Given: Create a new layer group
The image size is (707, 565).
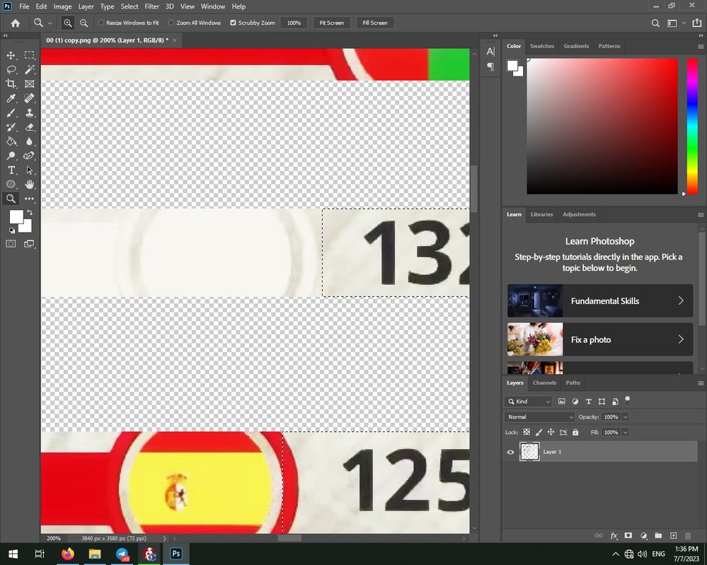Looking at the screenshot, I should tap(658, 536).
